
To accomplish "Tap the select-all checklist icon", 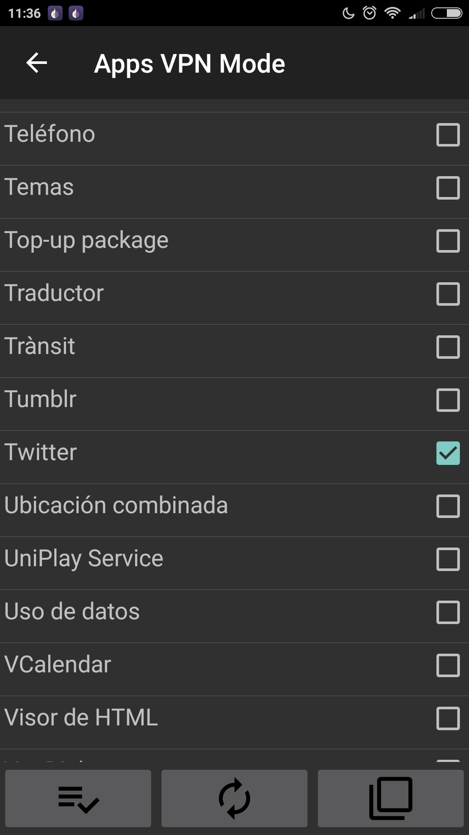I will click(x=78, y=798).
